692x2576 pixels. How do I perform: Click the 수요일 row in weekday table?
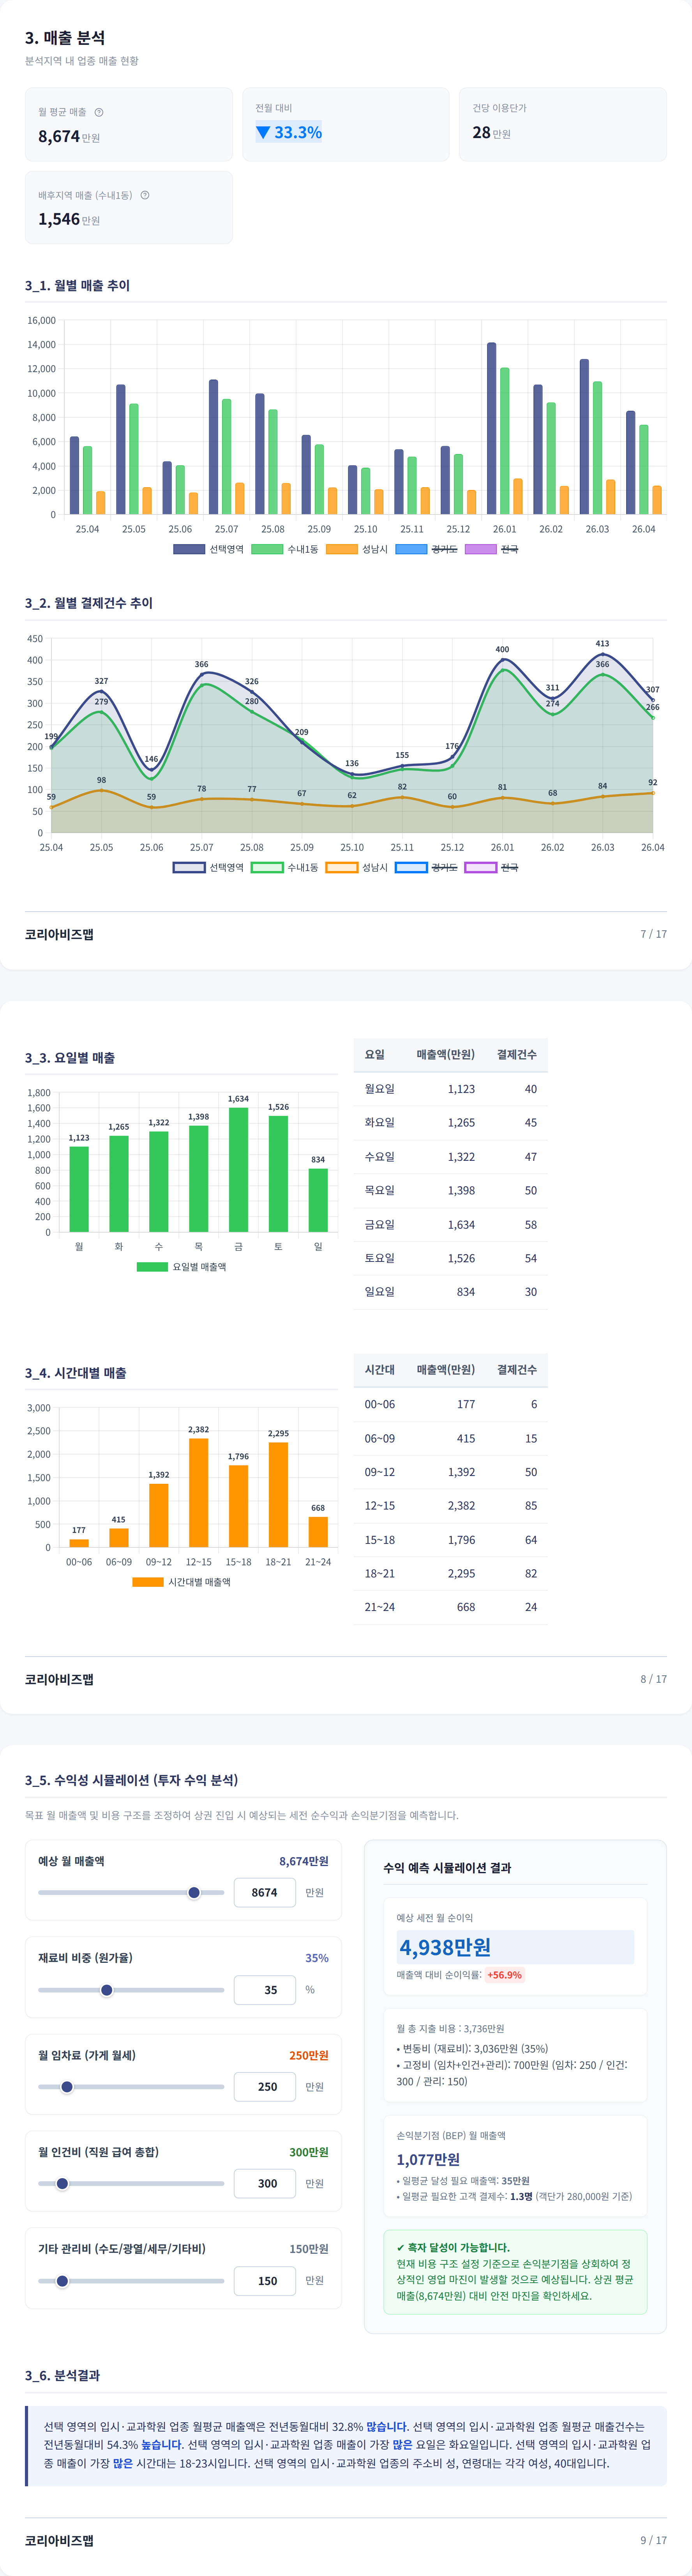(450, 1157)
